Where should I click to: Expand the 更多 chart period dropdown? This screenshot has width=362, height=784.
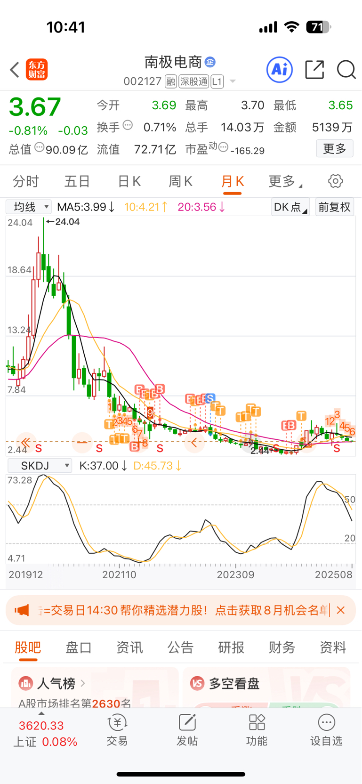click(285, 181)
